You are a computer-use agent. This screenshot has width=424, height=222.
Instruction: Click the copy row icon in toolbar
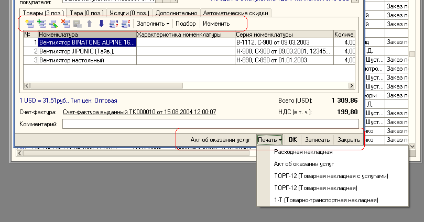41,24
